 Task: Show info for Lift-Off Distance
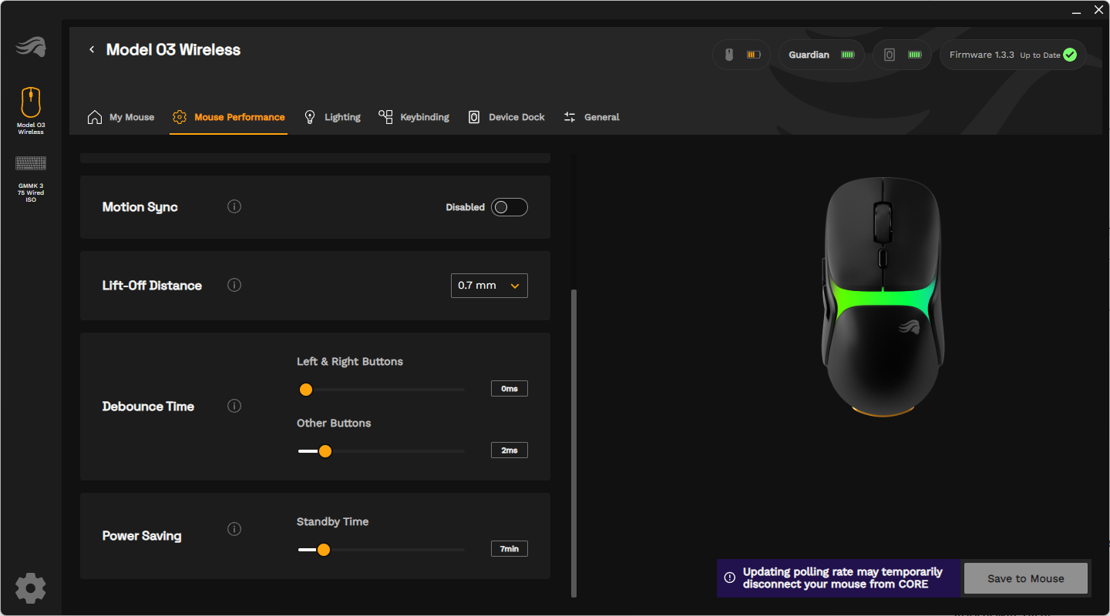click(234, 285)
